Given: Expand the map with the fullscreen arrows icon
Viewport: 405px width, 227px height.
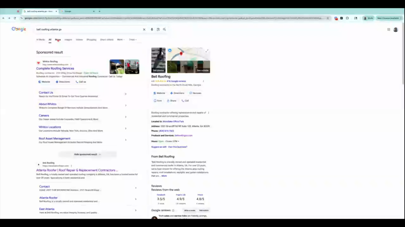Looking at the screenshot, I should tap(207, 51).
